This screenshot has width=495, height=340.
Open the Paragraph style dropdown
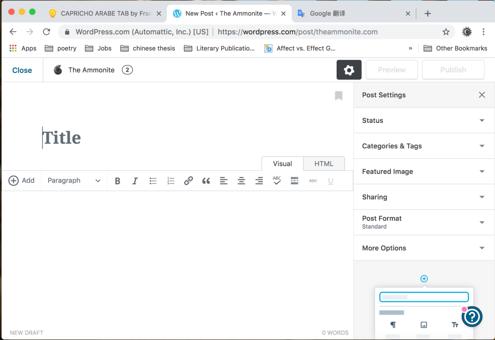[x=74, y=181]
